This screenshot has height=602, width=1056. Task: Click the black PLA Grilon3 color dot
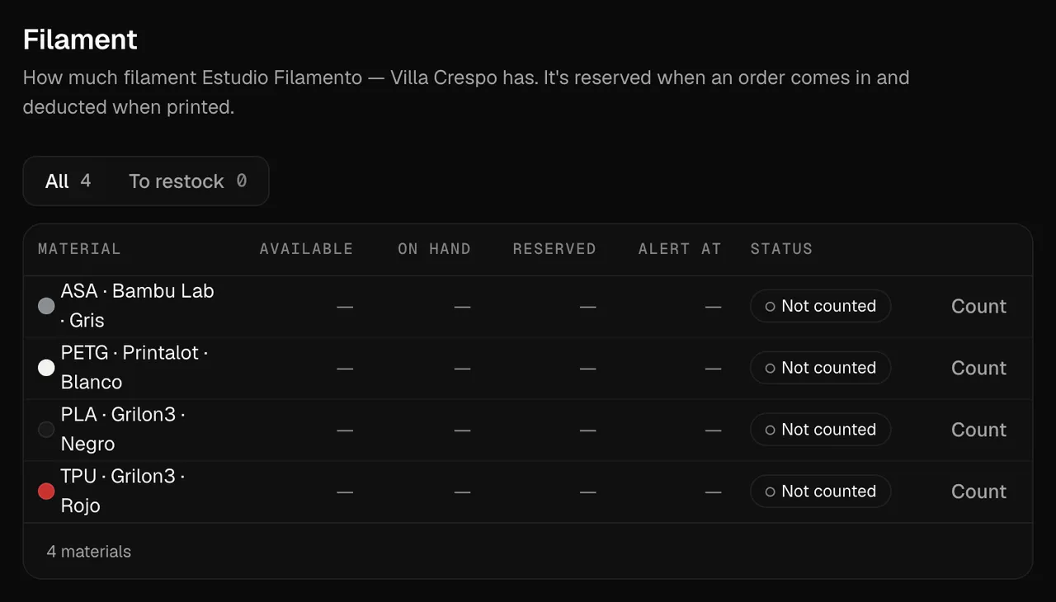click(46, 430)
